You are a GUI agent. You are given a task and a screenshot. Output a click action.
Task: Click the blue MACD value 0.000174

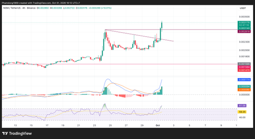point(244,80)
